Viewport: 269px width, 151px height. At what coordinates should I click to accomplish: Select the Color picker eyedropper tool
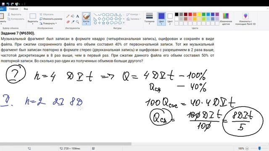[73, 22]
